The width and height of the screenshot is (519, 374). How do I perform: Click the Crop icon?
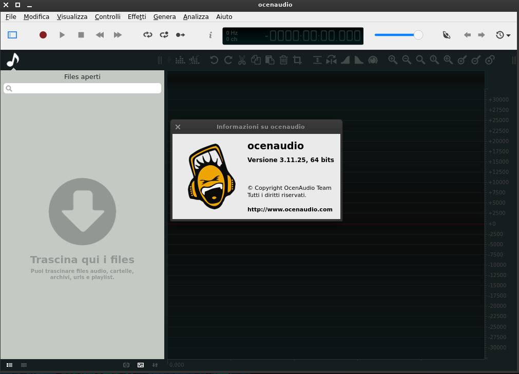click(297, 60)
